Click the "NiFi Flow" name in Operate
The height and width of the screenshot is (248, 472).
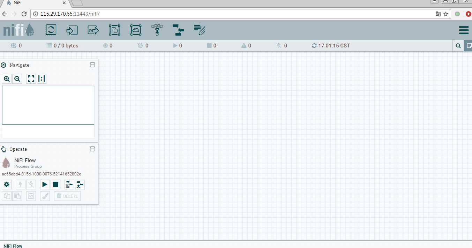tap(25, 160)
